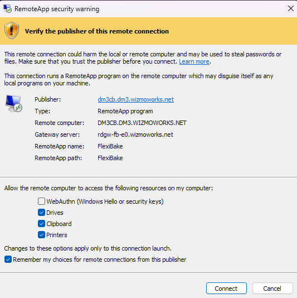Click the Connect button

[226, 289]
